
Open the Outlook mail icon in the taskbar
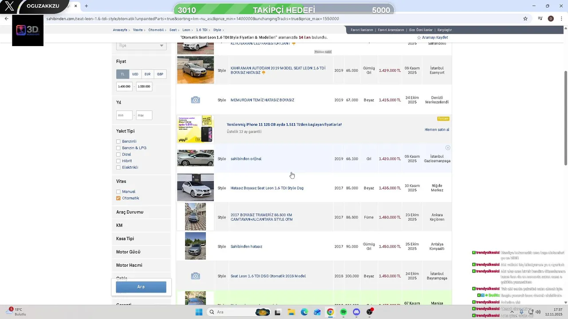pos(317,312)
